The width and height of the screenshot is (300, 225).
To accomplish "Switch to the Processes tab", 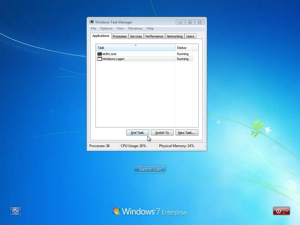I will click(x=120, y=36).
